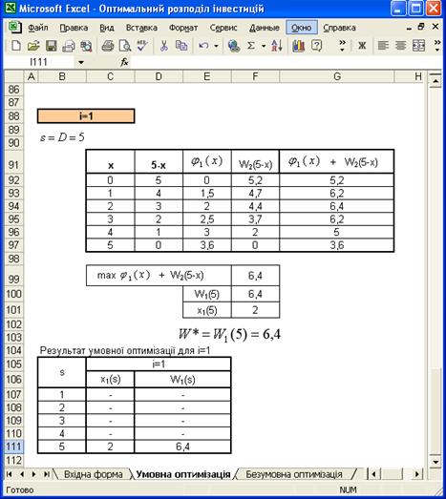
Task: Switch to the Вхідна форма sheet tab
Action: (x=93, y=474)
